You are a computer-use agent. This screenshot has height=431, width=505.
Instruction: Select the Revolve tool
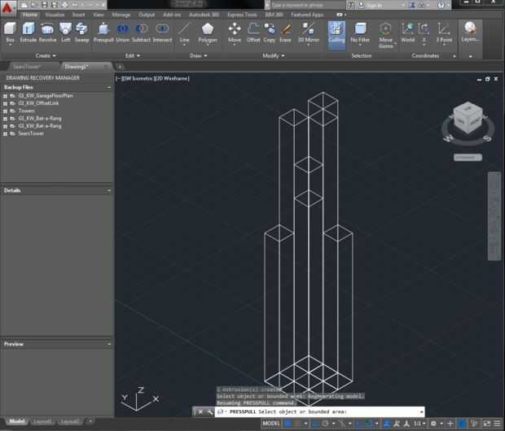coord(47,33)
